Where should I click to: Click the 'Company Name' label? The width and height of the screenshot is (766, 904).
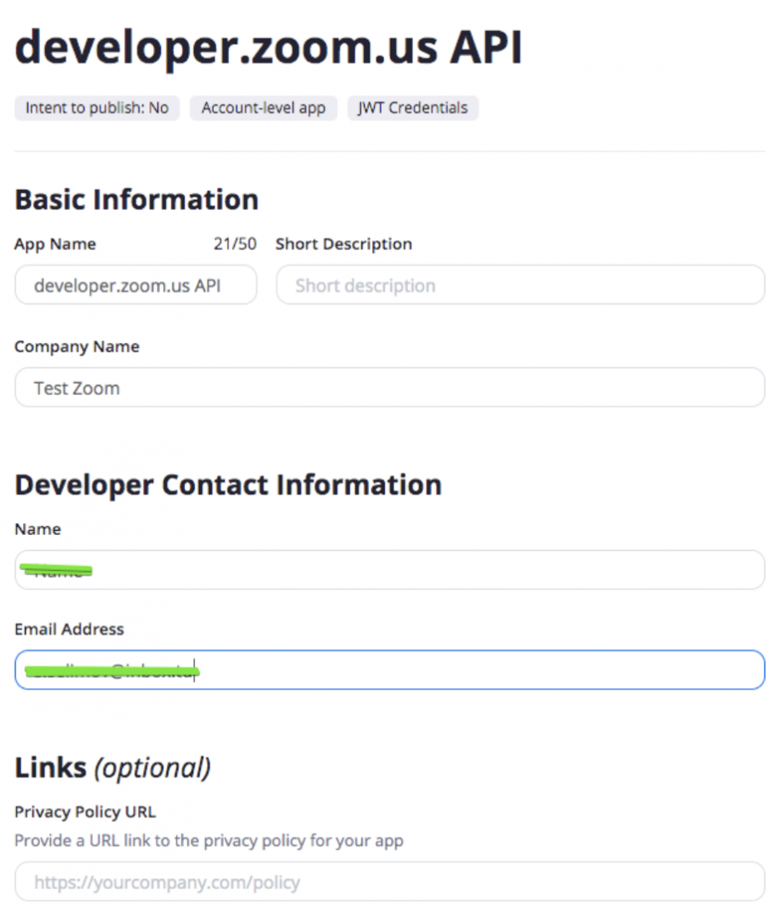pyautogui.click(x=77, y=347)
